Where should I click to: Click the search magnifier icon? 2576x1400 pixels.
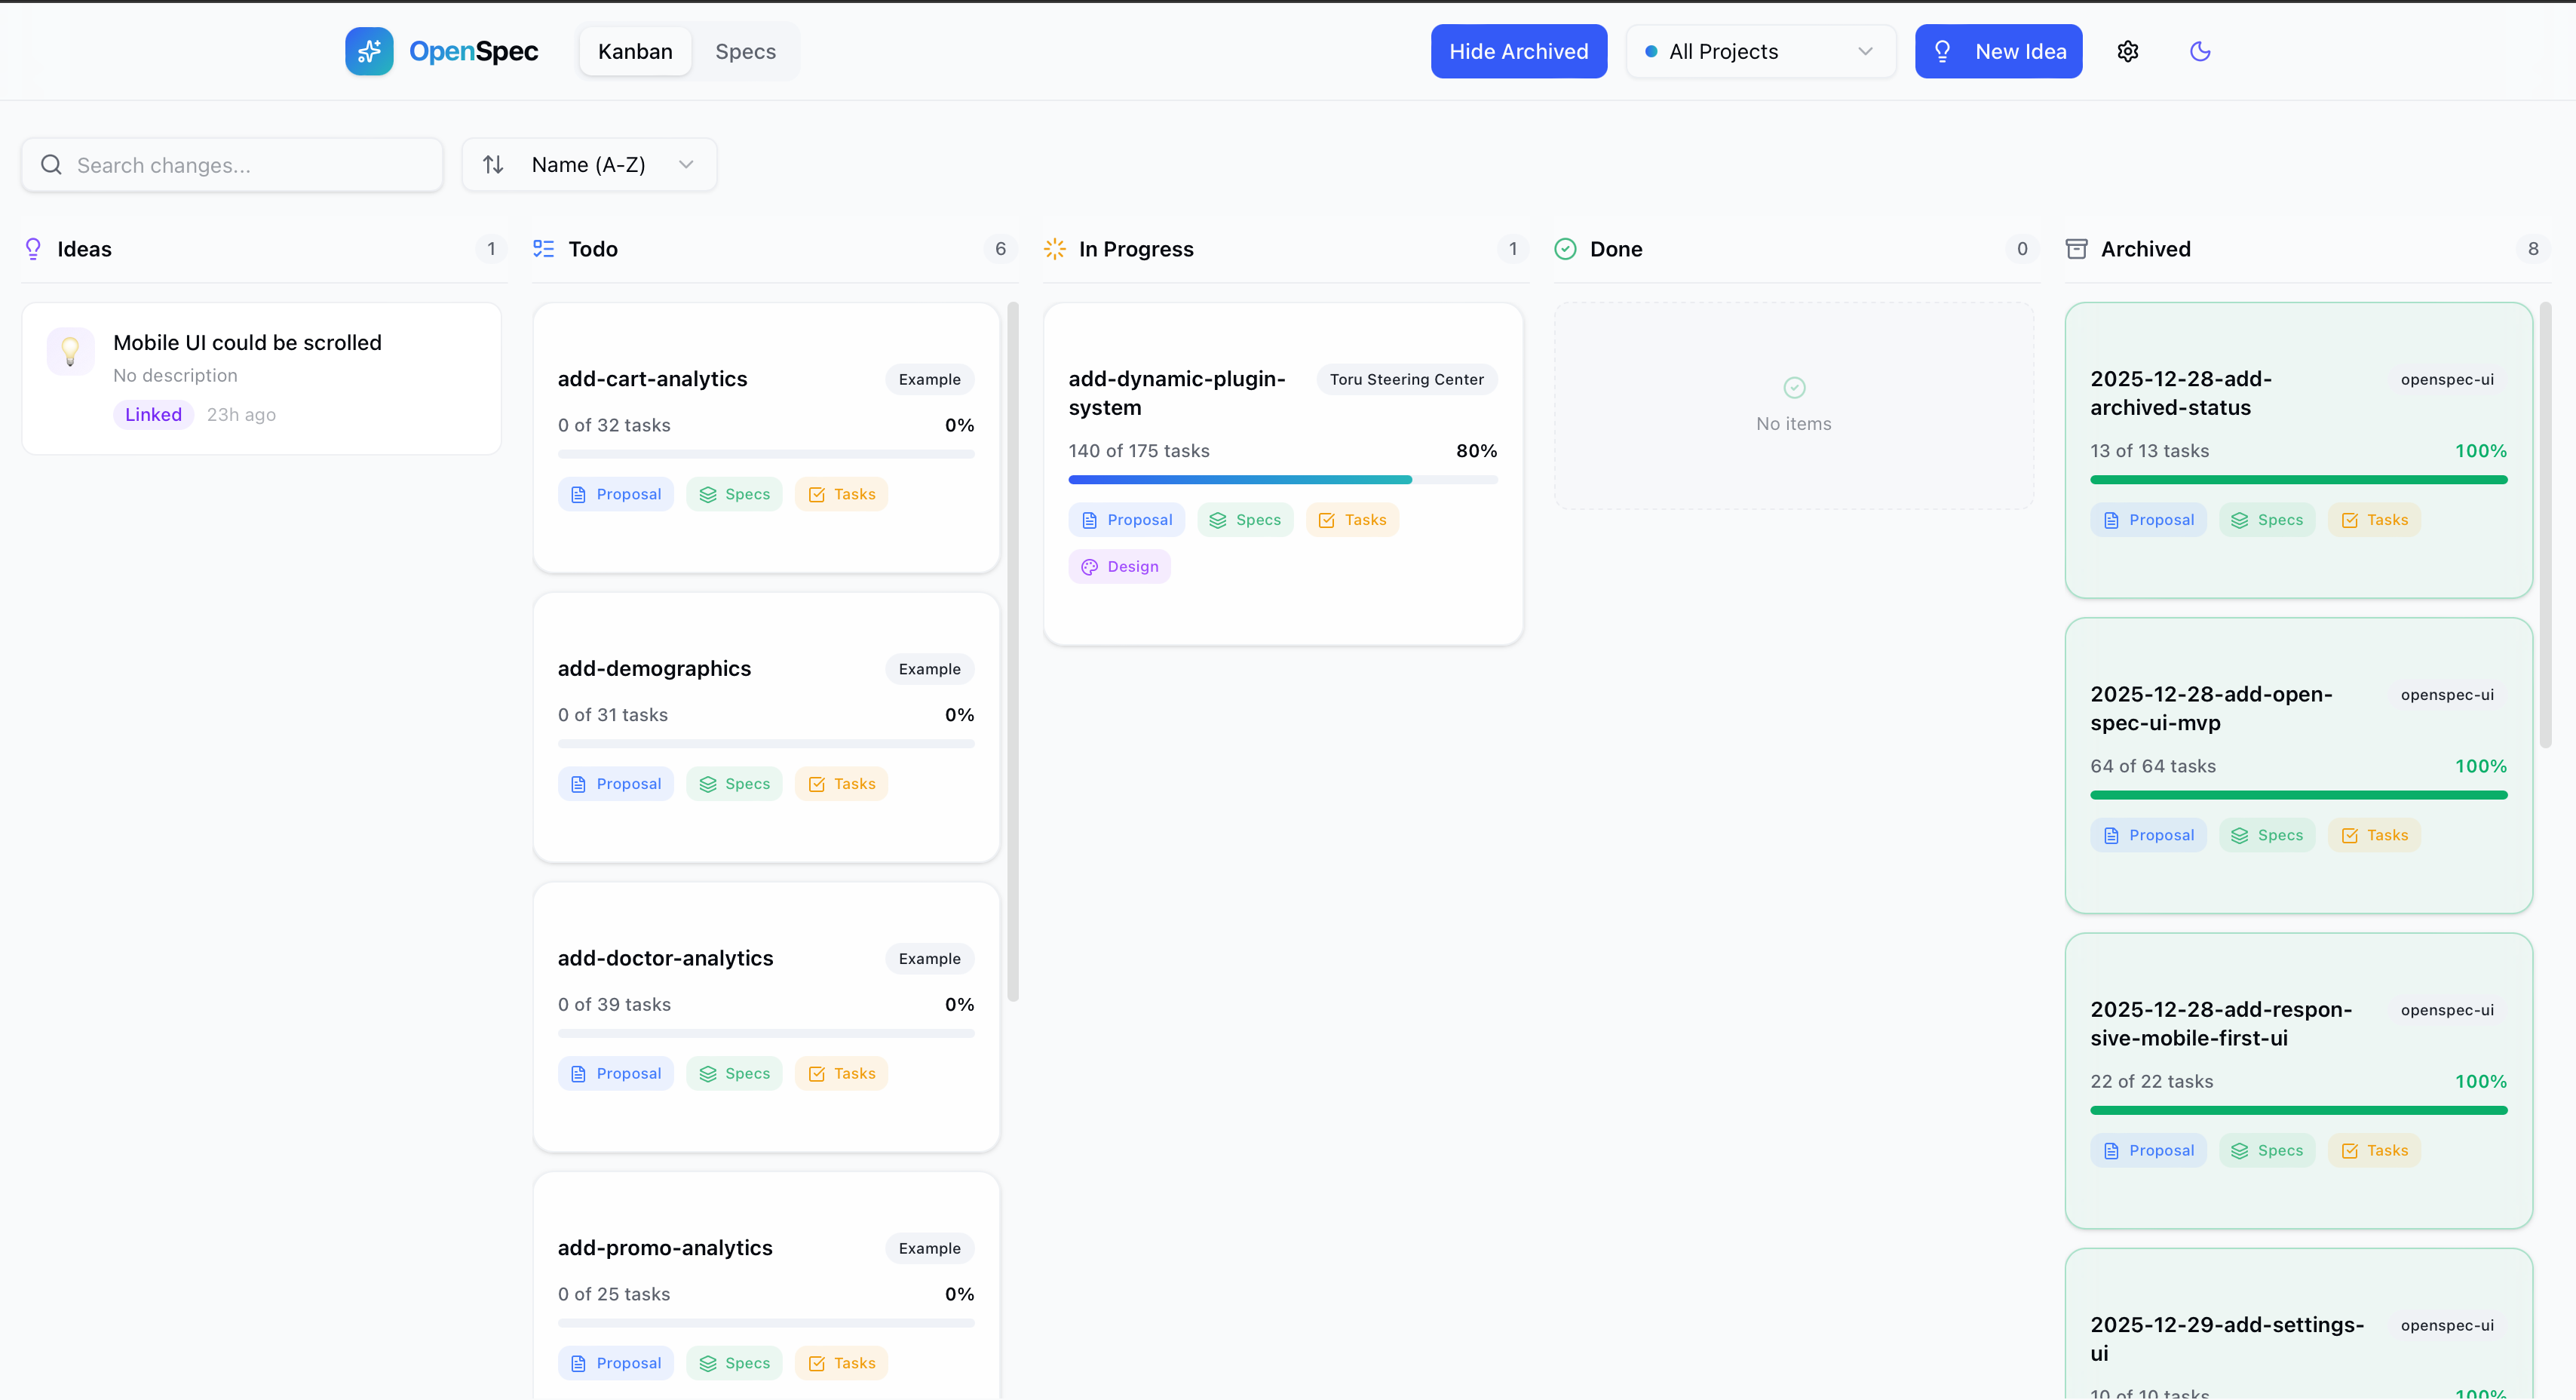pos(51,164)
